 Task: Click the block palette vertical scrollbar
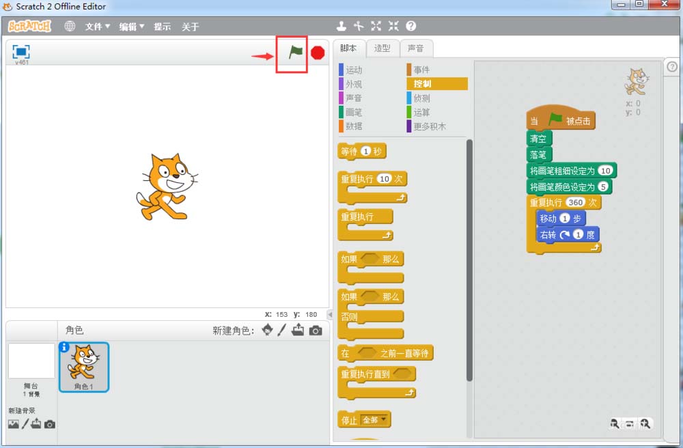coord(469,260)
